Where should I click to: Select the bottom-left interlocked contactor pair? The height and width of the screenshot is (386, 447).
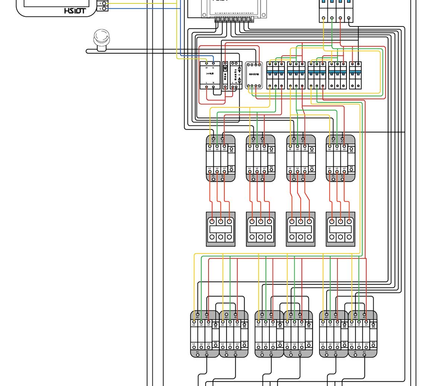point(219,334)
